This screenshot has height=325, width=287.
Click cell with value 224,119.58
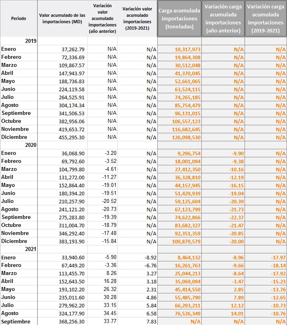pyautogui.click(x=62, y=89)
